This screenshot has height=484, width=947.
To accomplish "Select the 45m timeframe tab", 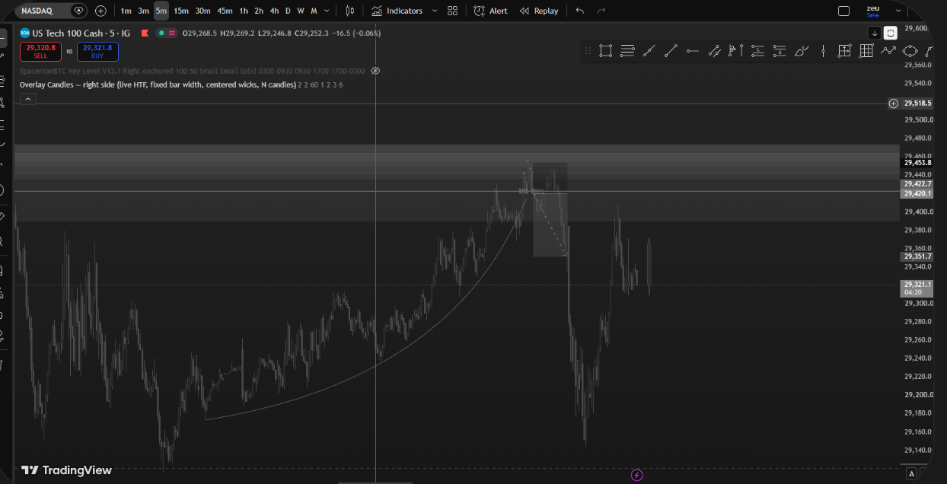I will [x=225, y=11].
